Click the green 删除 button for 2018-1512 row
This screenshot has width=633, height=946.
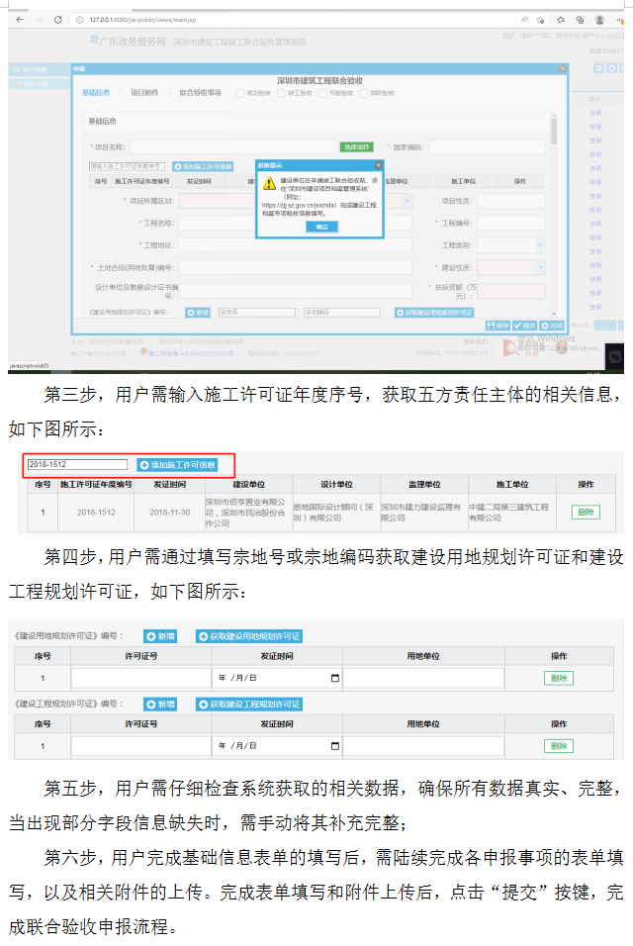586,512
